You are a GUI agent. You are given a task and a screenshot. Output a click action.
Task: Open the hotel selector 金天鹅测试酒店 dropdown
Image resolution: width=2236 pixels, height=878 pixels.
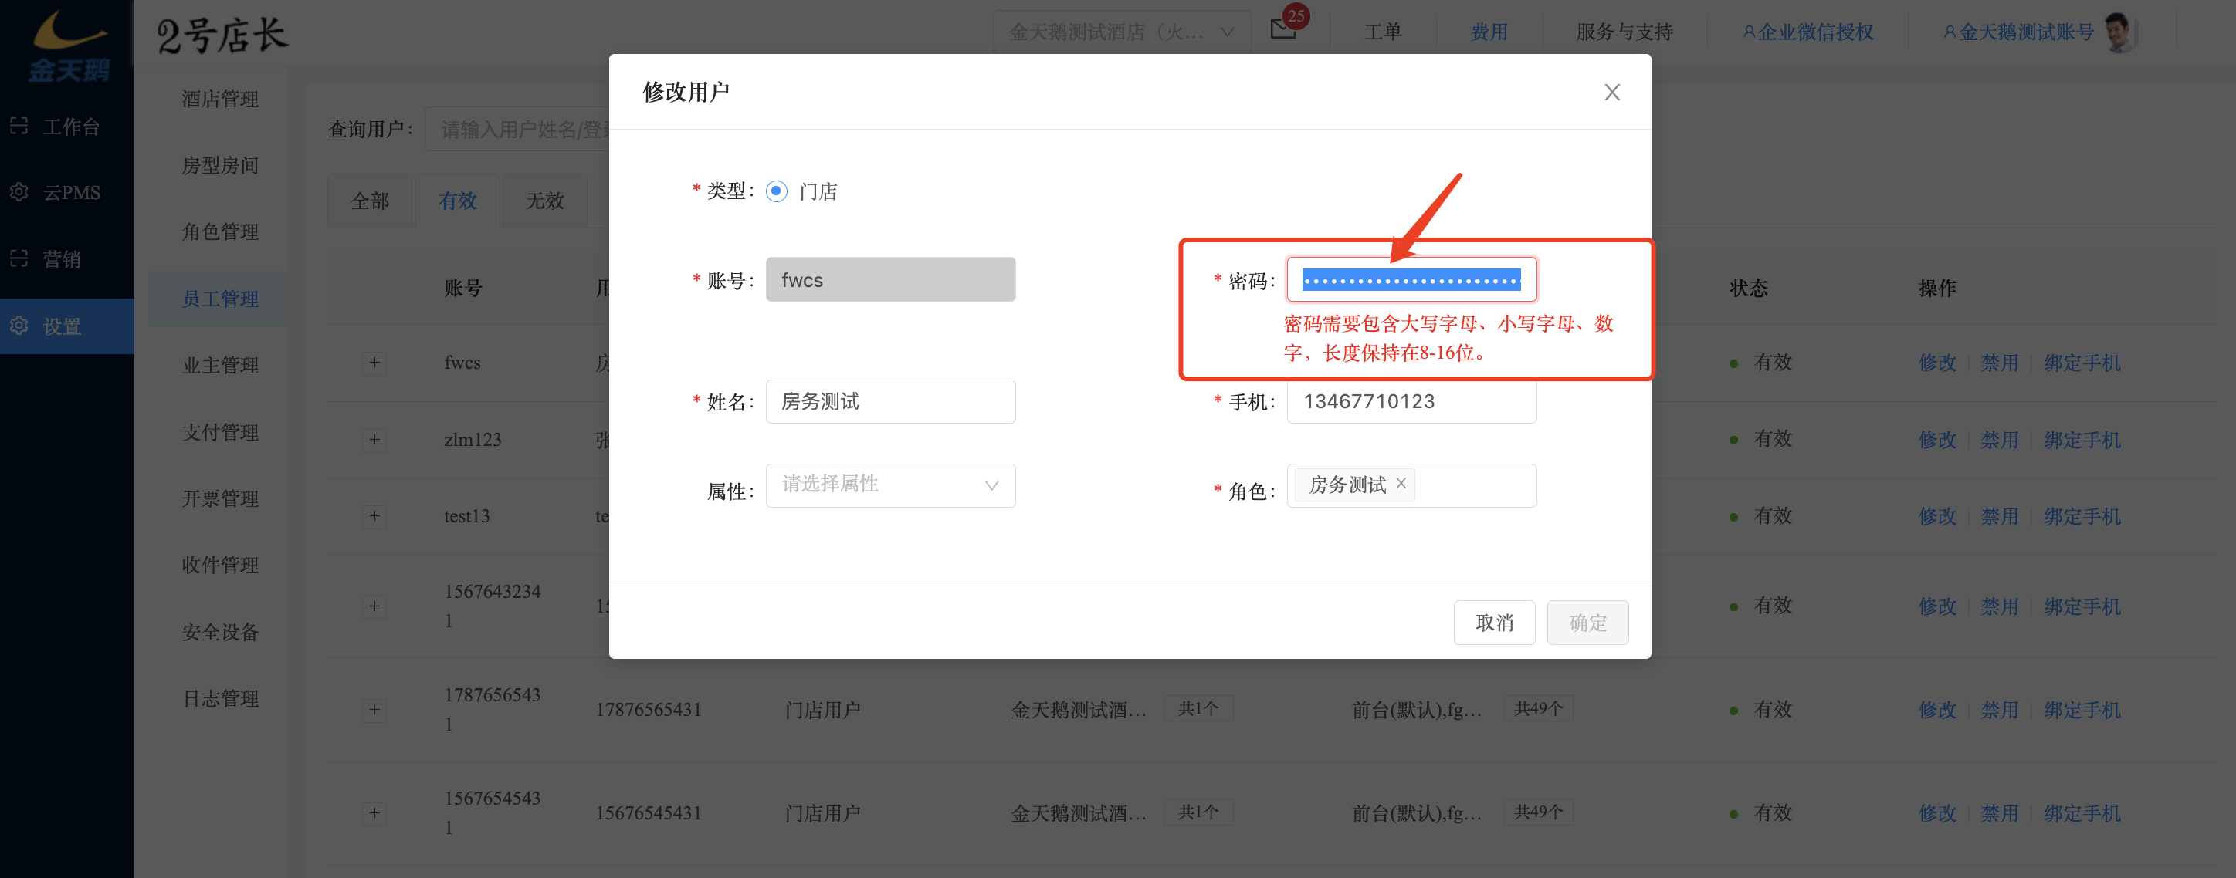(x=1120, y=32)
